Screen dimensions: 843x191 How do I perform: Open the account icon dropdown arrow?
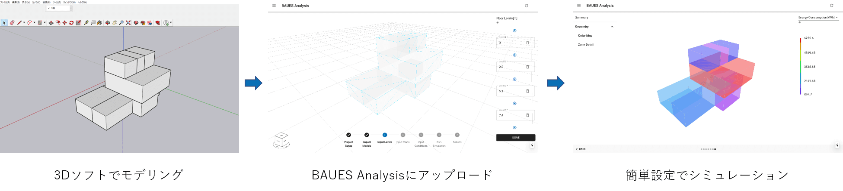pos(171,23)
